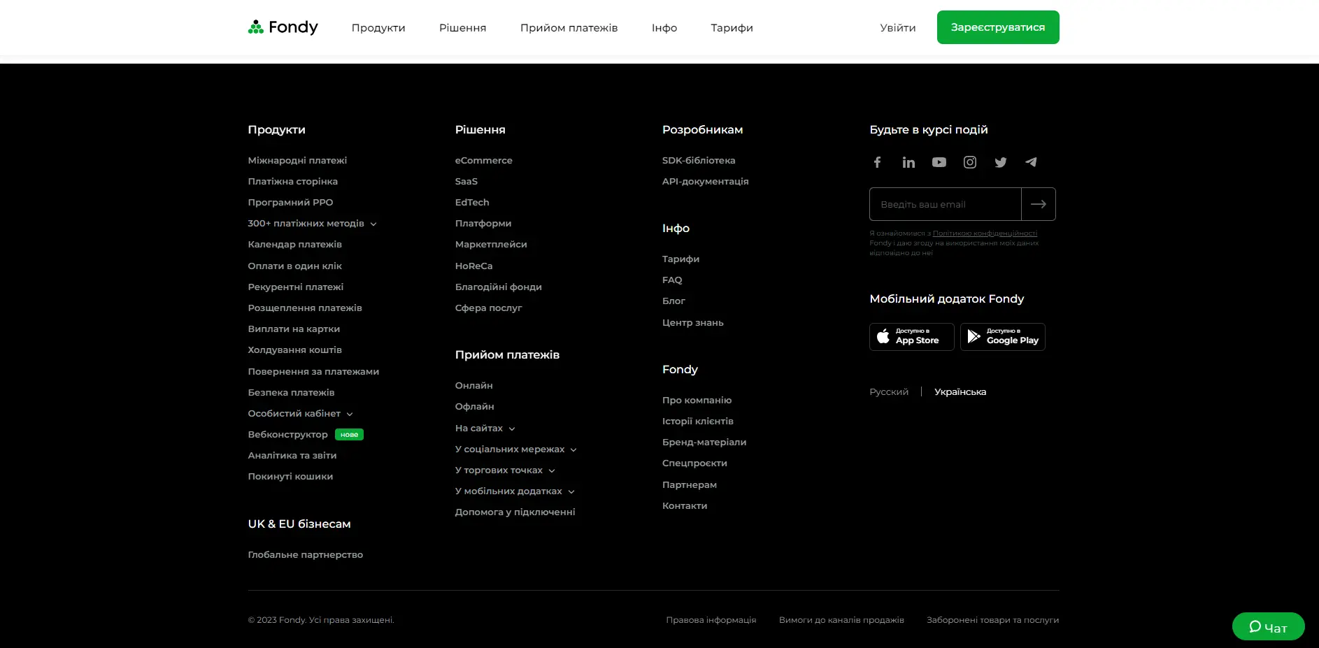Open Рекурентні платежі link

tap(296, 287)
